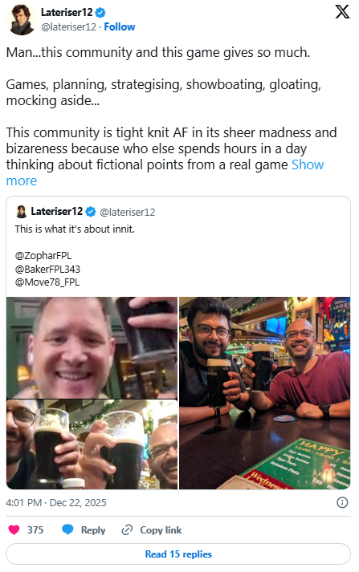Click the Copy link text
Viewport: 359px width, 572px height.
(161, 530)
